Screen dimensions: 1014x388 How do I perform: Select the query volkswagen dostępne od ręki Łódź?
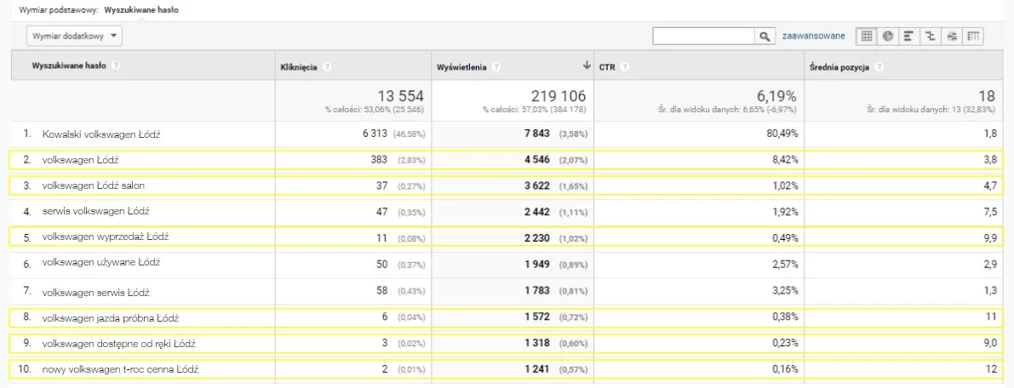point(119,344)
